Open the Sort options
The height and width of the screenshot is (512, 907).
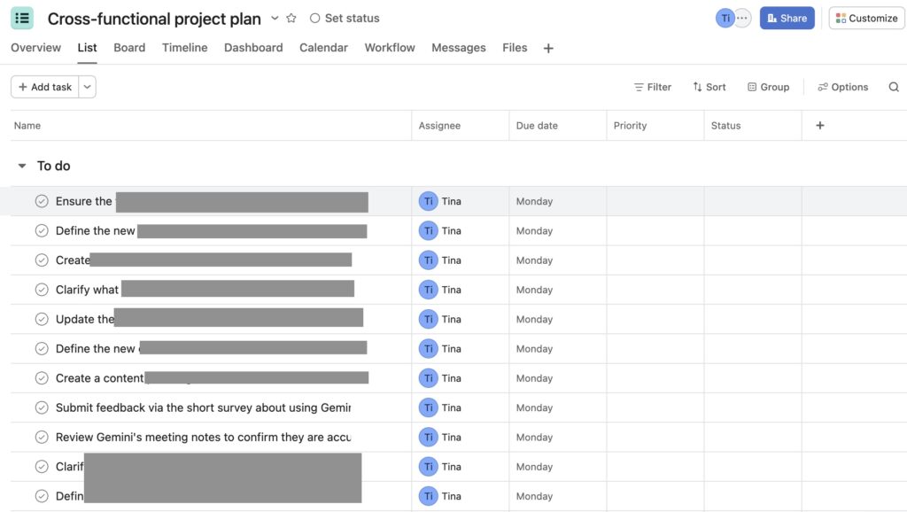click(709, 87)
